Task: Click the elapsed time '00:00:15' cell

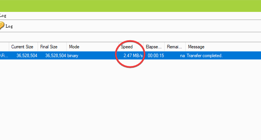Action: (156, 56)
